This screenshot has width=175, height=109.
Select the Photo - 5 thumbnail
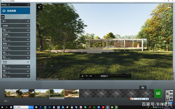[72, 93]
